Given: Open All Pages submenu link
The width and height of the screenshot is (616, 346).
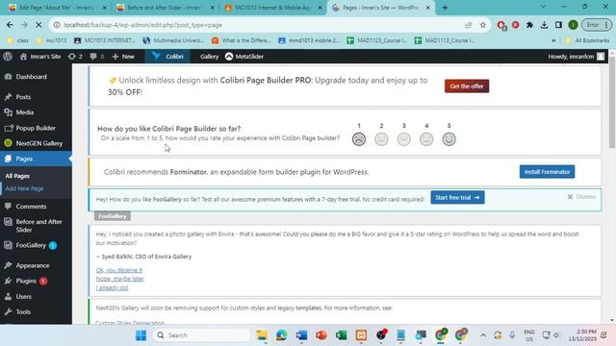Looking at the screenshot, I should [x=17, y=176].
